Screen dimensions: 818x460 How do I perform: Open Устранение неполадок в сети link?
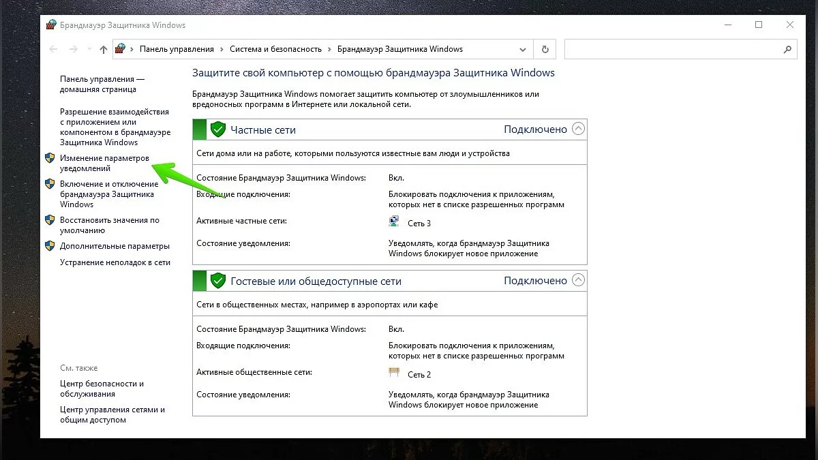click(115, 262)
